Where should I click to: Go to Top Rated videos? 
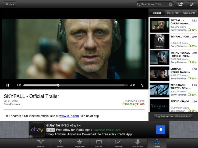[x=80, y=143]
